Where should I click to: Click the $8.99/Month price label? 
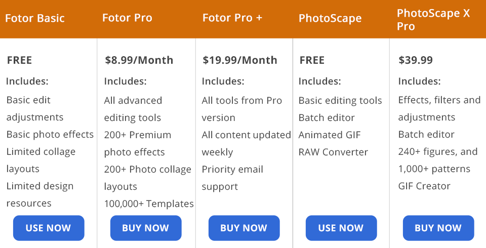tap(139, 60)
